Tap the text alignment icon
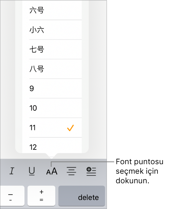The height and width of the screenshot is (209, 171). [x=71, y=171]
